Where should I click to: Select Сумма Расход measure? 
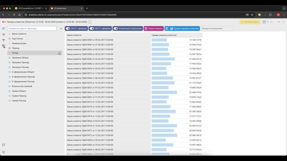(19, 101)
